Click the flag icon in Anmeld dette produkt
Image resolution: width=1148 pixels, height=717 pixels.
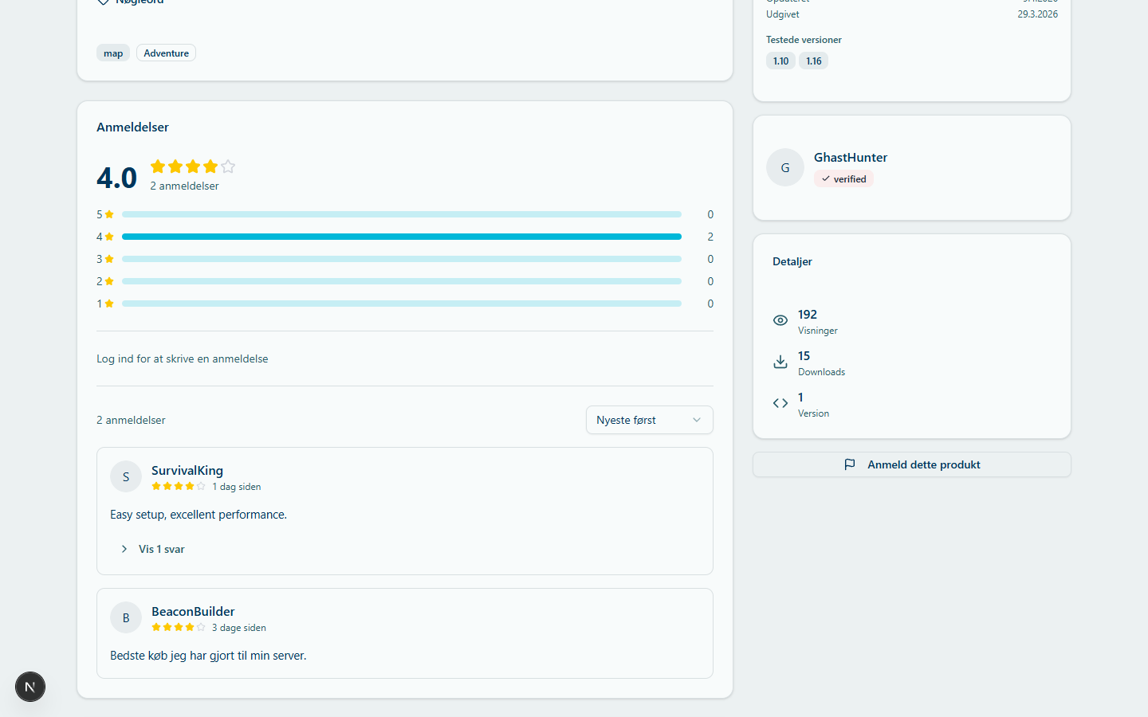(x=850, y=464)
